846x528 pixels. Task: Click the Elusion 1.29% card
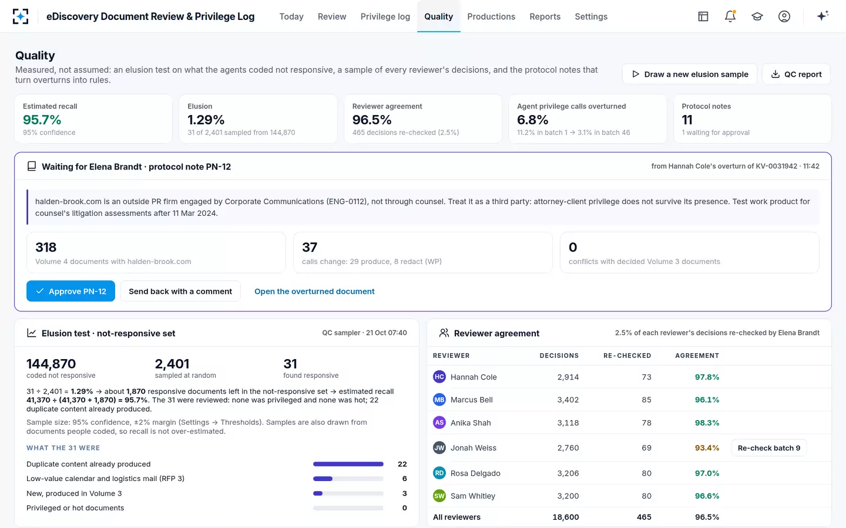pos(258,119)
